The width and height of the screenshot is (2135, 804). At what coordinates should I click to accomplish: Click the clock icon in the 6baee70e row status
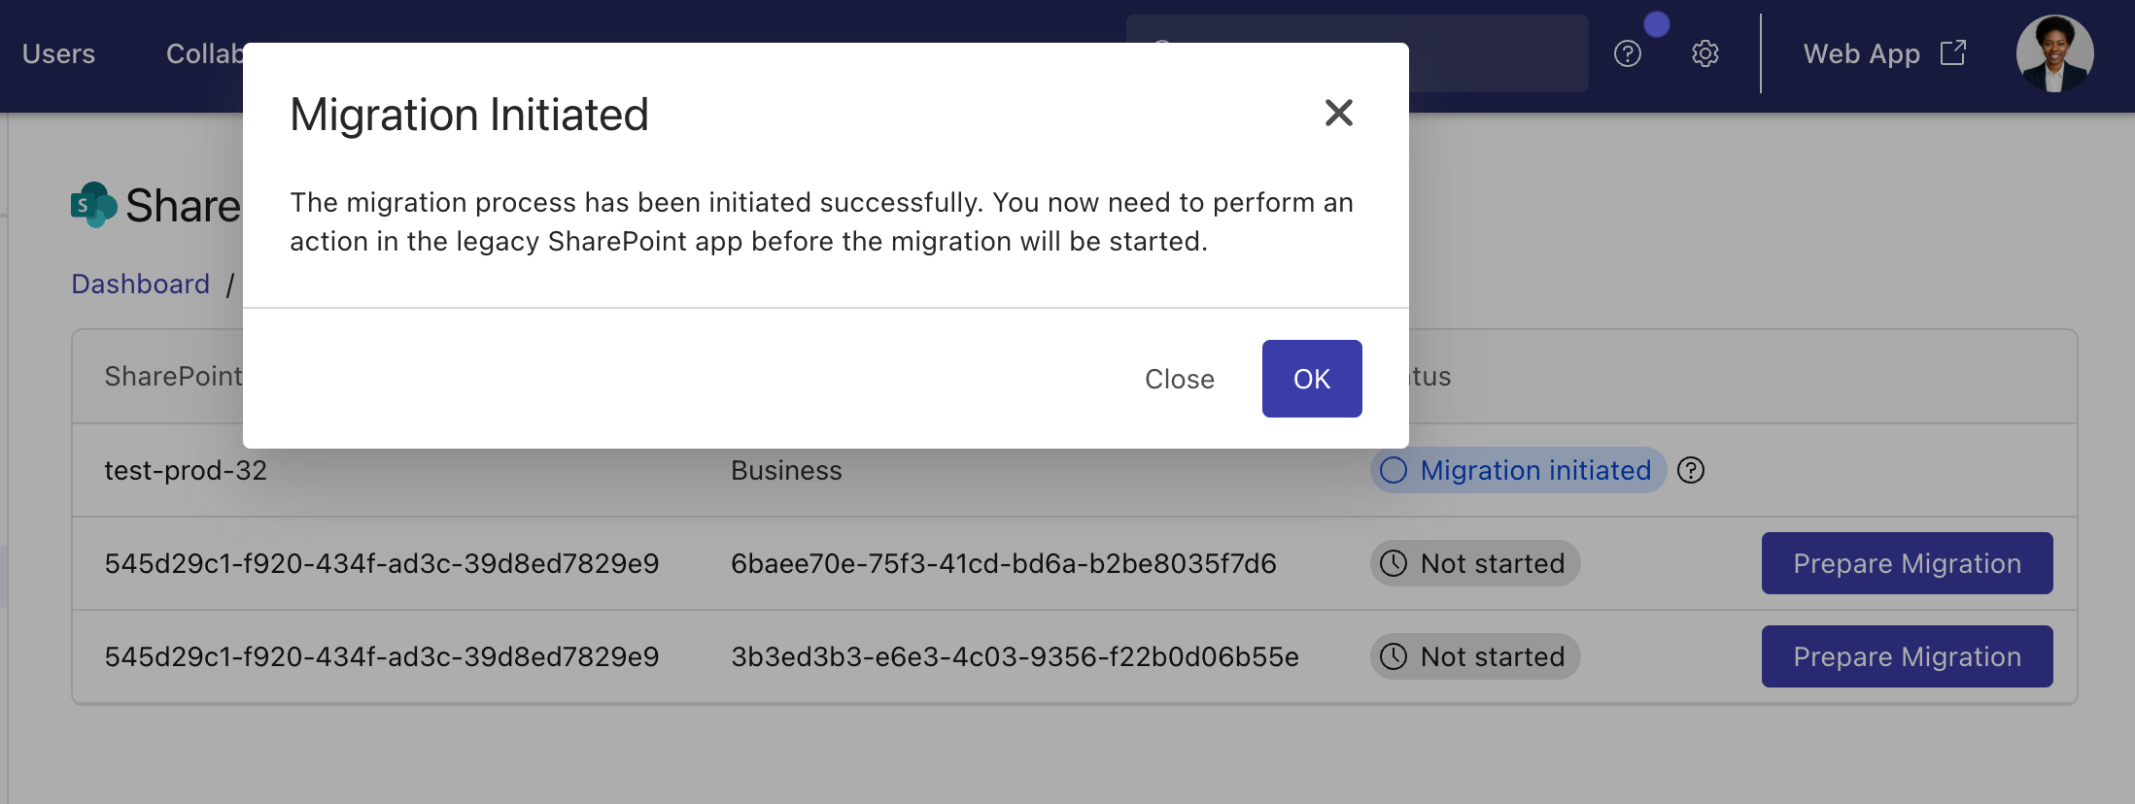(x=1394, y=563)
